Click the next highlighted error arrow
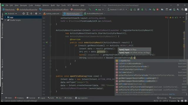The image size is (188, 105). pyautogui.click(x=183, y=17)
